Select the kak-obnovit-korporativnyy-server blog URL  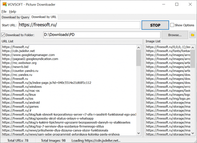(x=69, y=115)
